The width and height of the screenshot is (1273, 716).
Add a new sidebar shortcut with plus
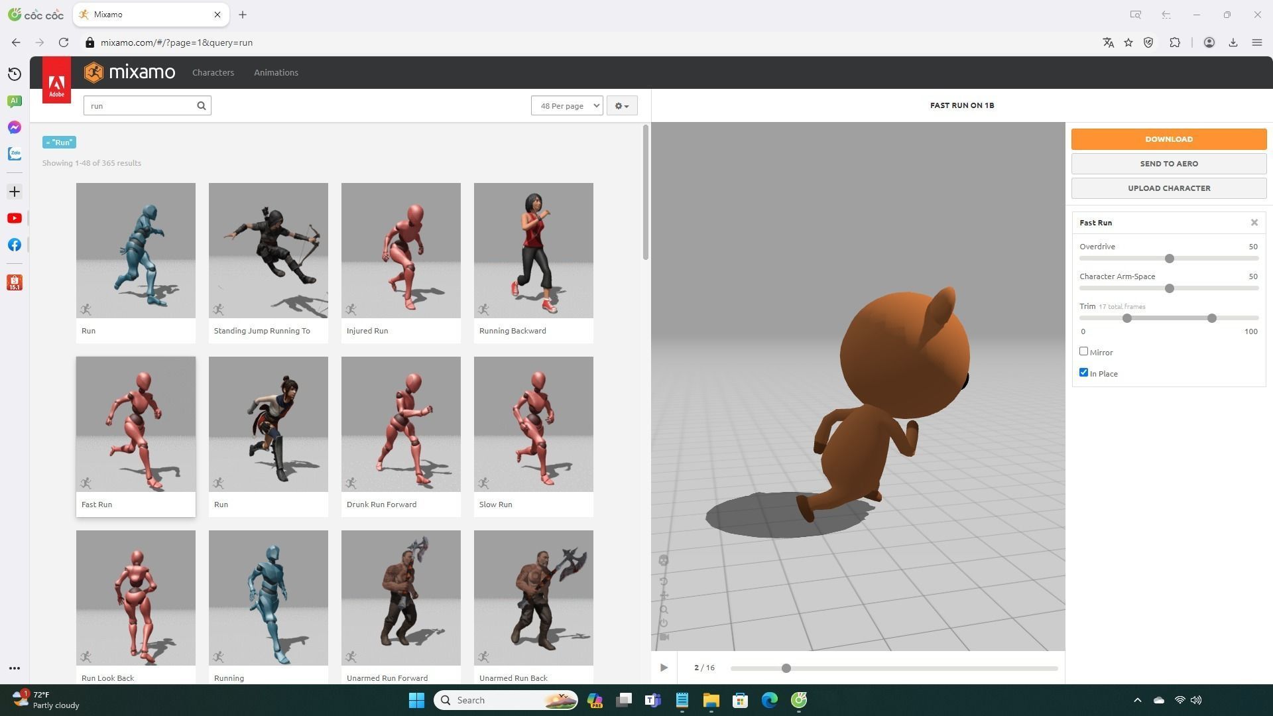coord(15,192)
